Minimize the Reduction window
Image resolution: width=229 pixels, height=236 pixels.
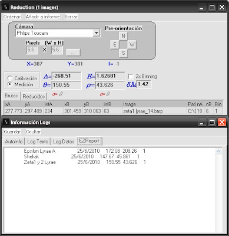[x=201, y=8]
